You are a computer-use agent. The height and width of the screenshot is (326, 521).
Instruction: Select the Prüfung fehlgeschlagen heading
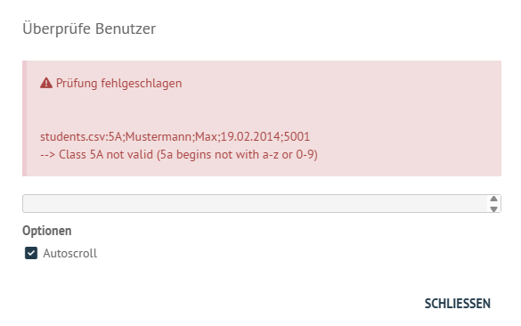click(x=119, y=83)
